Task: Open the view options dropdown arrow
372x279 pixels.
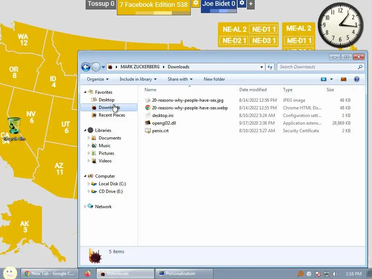Action: pos(331,79)
